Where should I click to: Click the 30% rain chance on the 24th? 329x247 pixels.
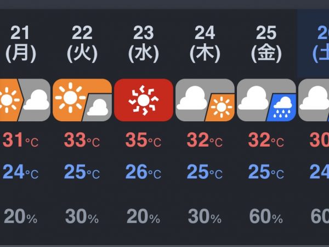[x=205, y=216]
